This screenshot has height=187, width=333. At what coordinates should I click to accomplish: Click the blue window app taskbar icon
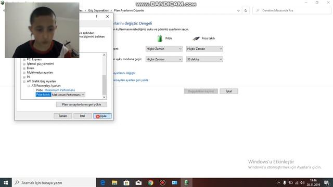pos(175,182)
